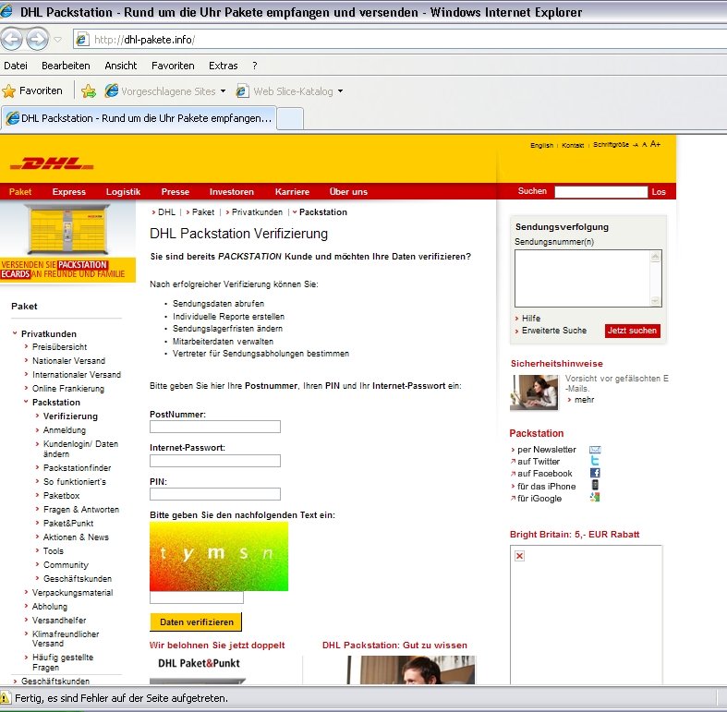Click the DHL logo
727x712 pixels.
pyautogui.click(x=52, y=163)
